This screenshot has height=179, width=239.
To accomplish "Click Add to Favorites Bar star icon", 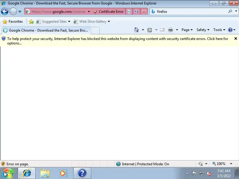I will click(31, 21).
